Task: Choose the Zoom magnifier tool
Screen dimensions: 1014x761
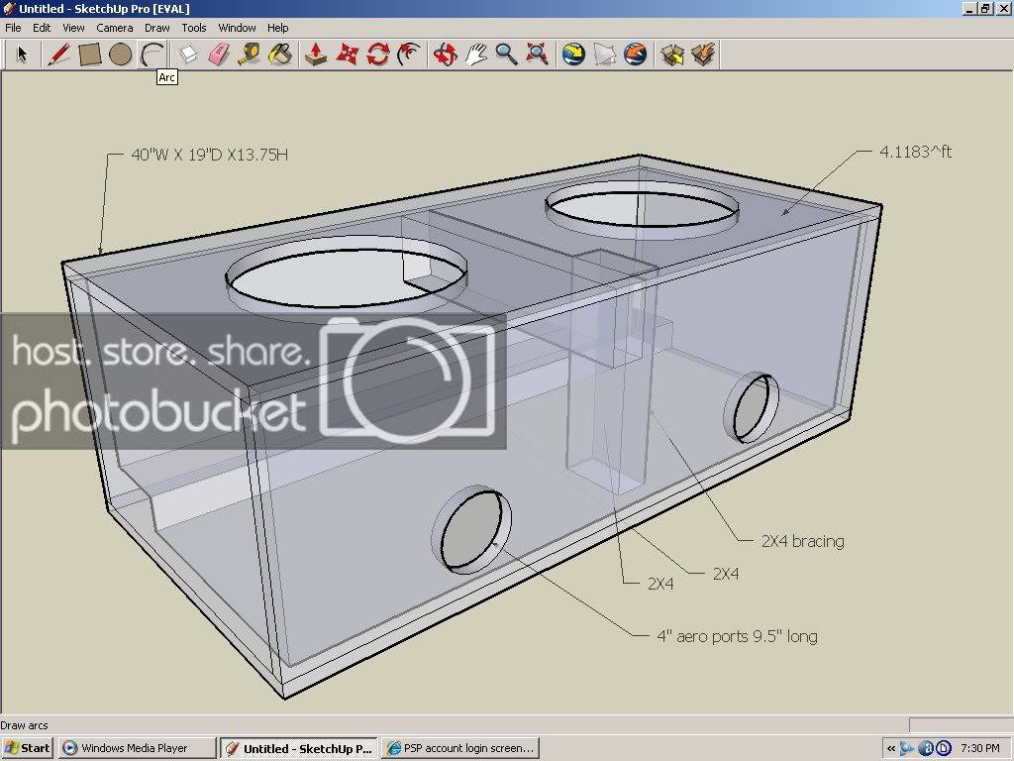Action: (x=506, y=54)
